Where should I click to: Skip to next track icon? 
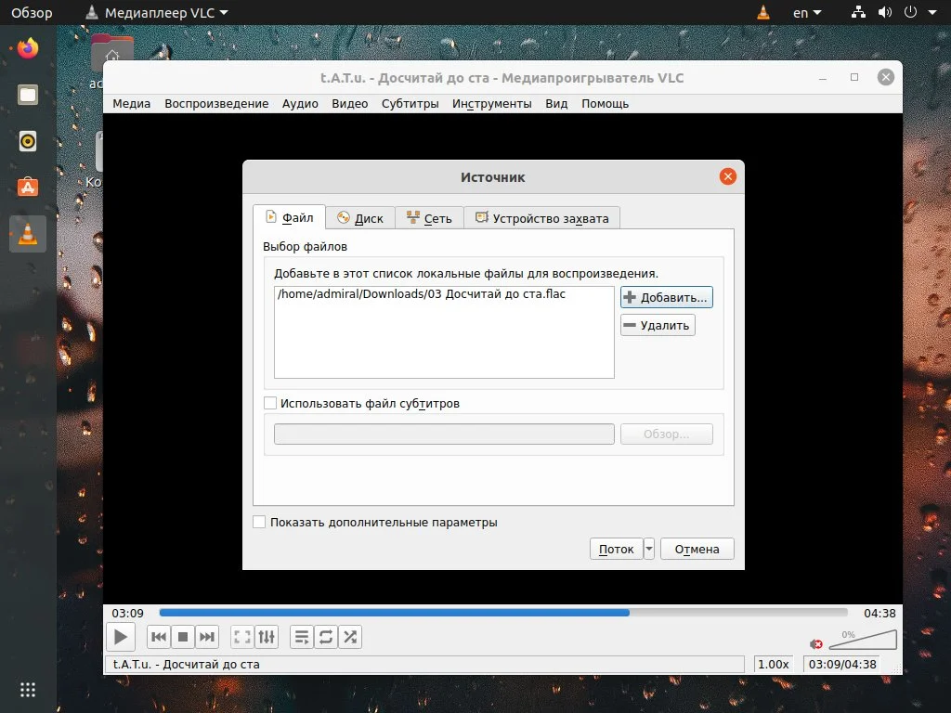tap(207, 637)
